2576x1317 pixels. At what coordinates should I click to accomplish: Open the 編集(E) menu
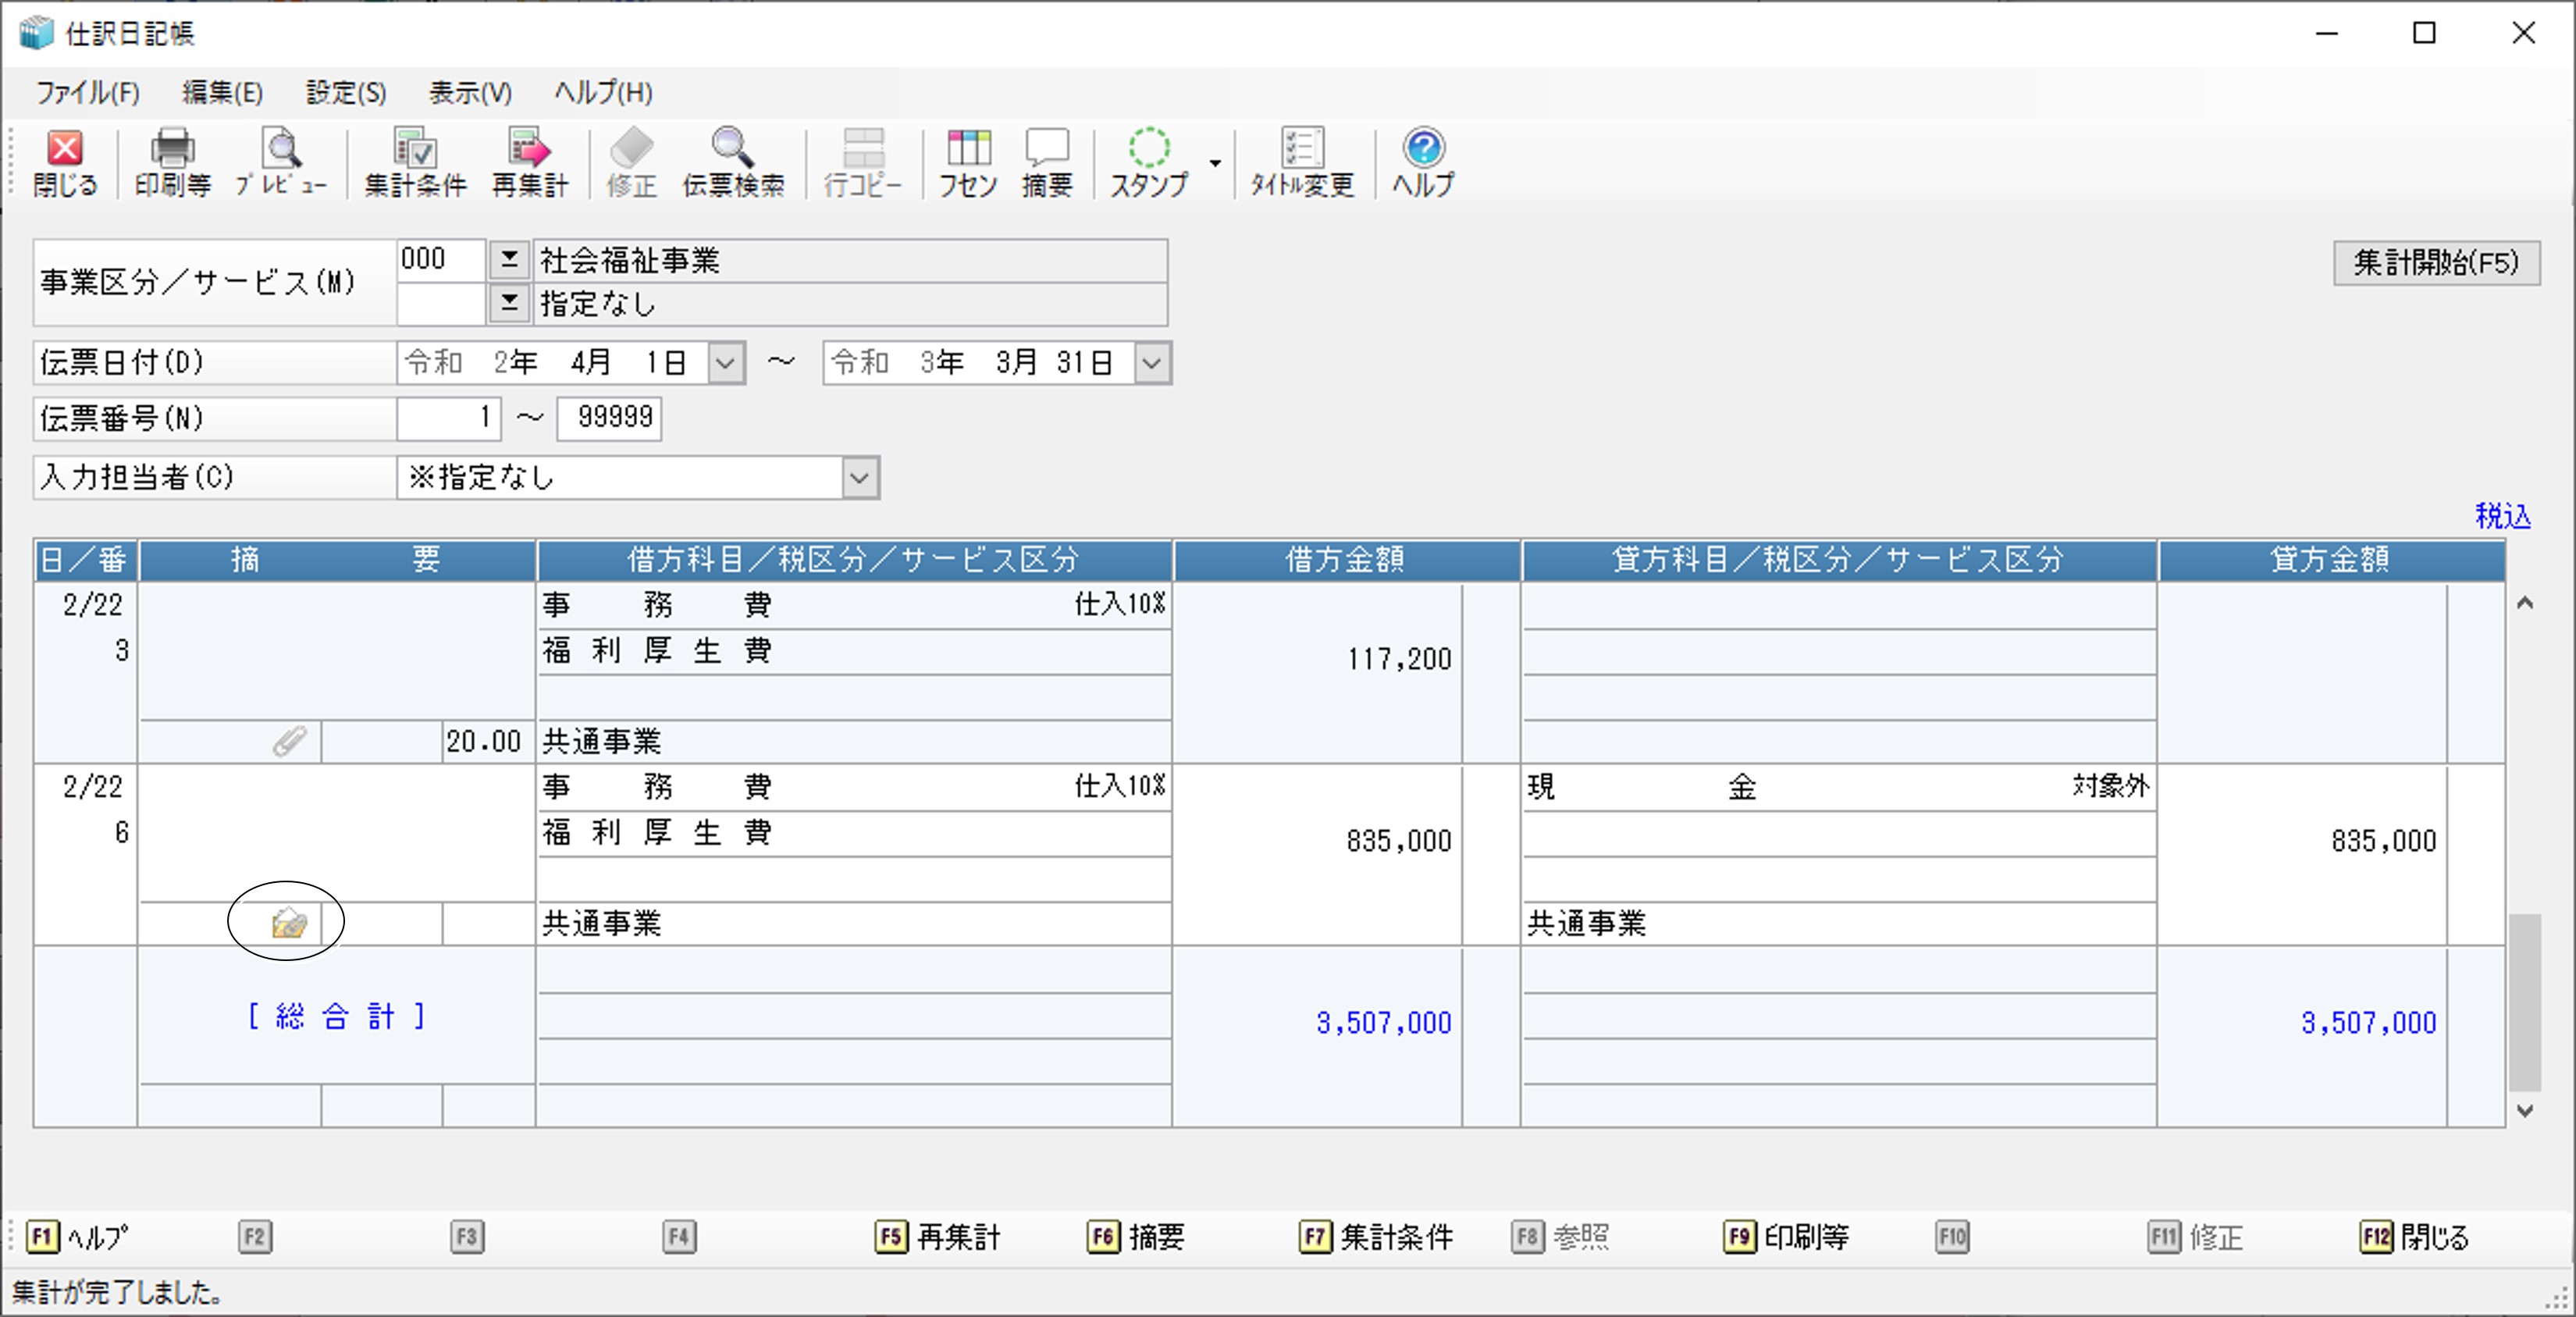[222, 93]
